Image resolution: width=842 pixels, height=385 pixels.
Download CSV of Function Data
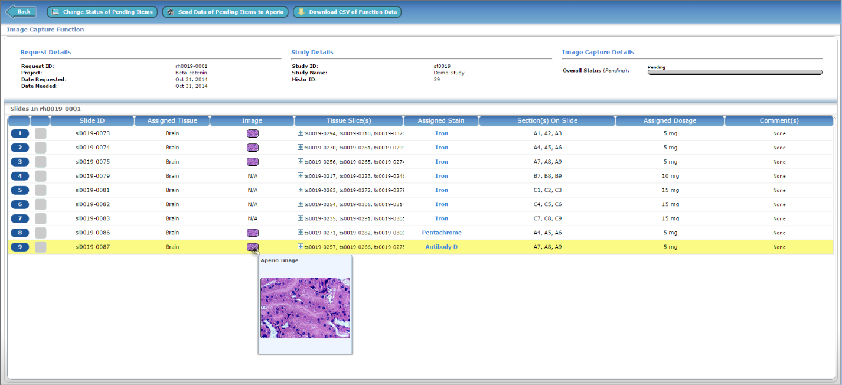tap(347, 12)
